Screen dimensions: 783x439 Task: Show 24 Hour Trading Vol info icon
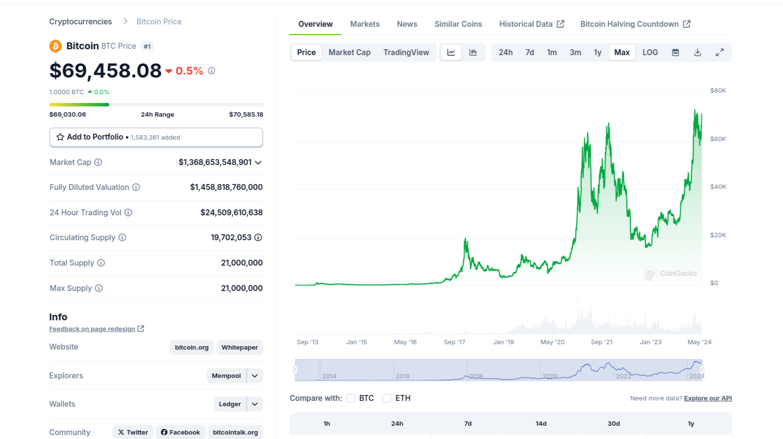pos(128,212)
